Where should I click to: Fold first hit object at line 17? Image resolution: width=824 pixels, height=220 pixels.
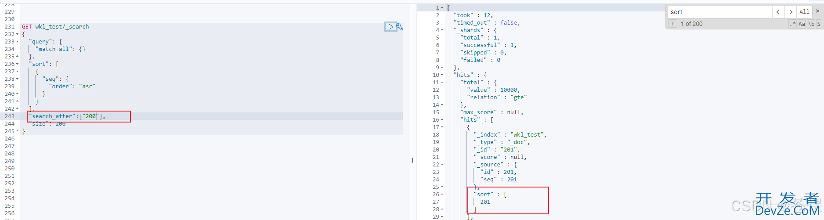pos(442,127)
